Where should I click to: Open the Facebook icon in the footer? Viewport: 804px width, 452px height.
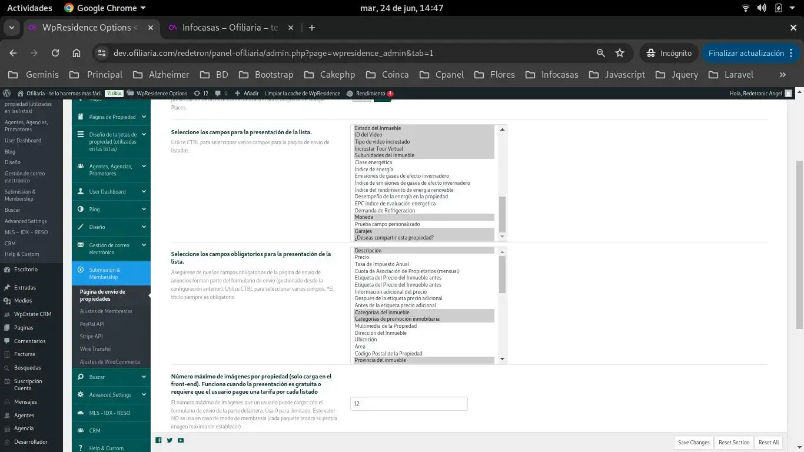click(x=158, y=440)
